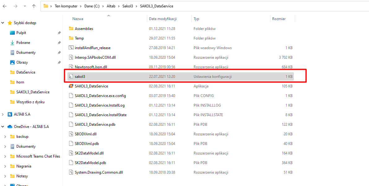The width and height of the screenshot is (369, 186).
Task: Go back with the Back arrow
Action: coord(4,6)
